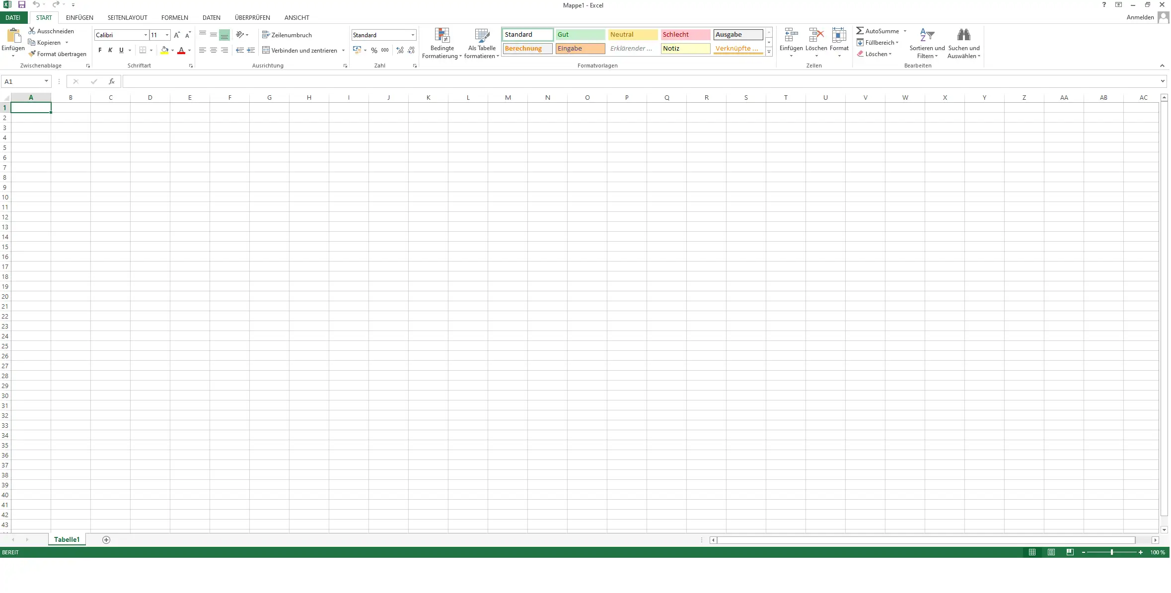This screenshot has height=593, width=1171.
Task: Click the zoom slider in status bar
Action: 1111,552
